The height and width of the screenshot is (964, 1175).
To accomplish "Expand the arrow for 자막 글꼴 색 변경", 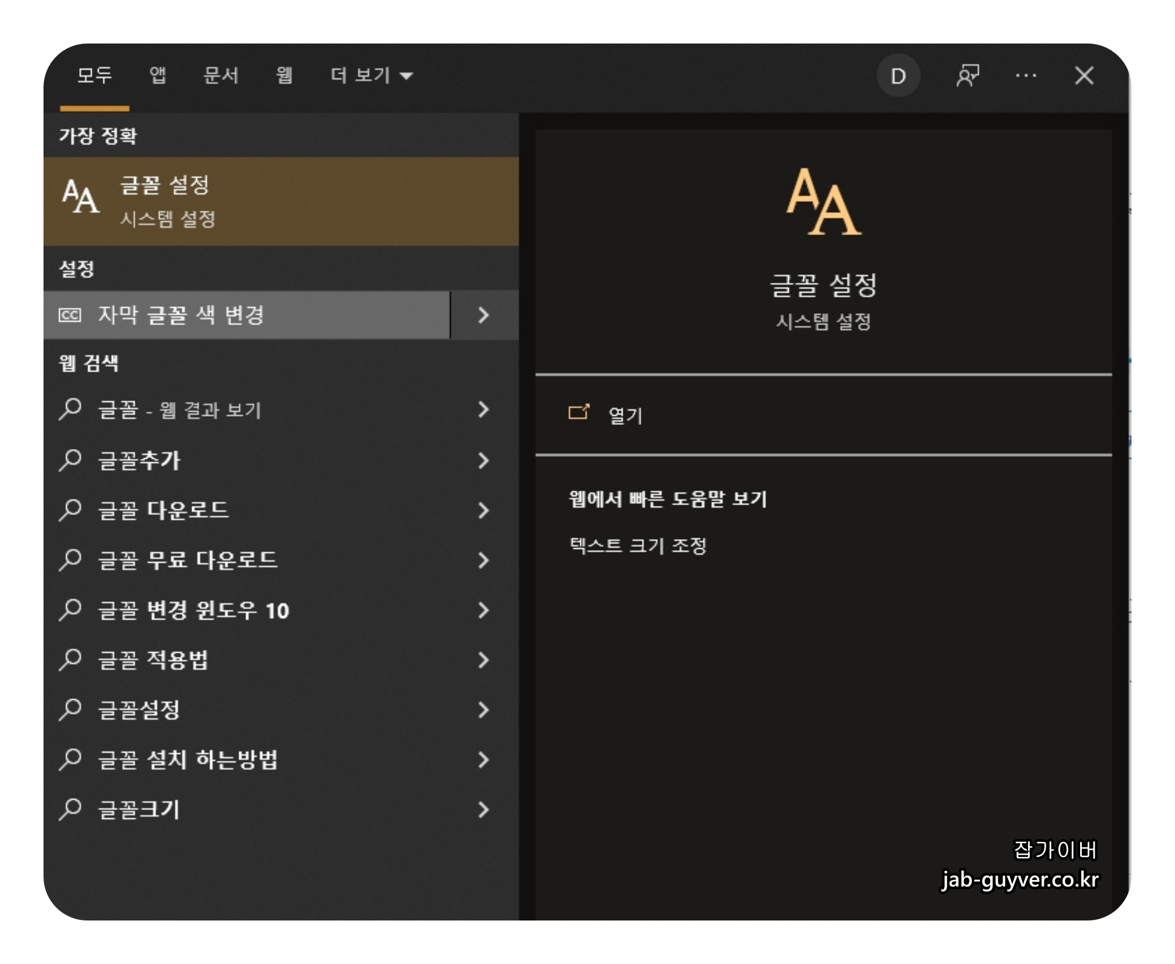I will [484, 315].
